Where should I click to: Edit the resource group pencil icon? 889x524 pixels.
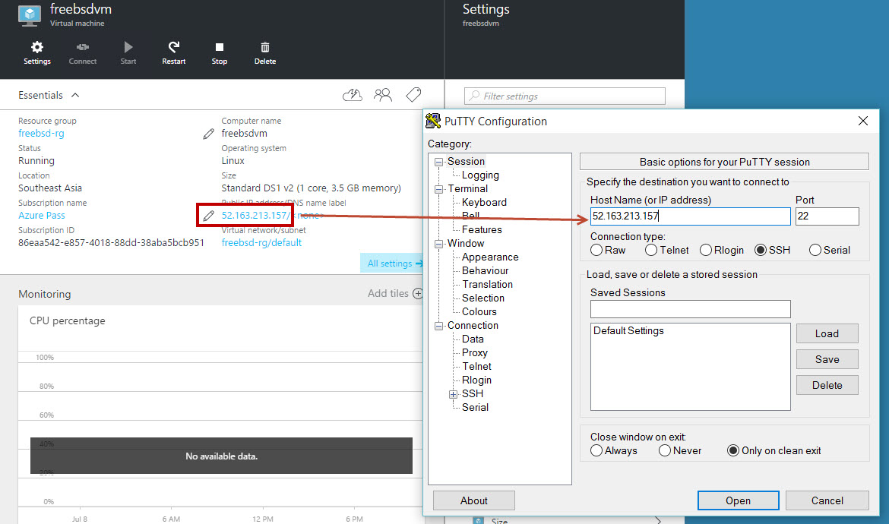[x=209, y=134]
